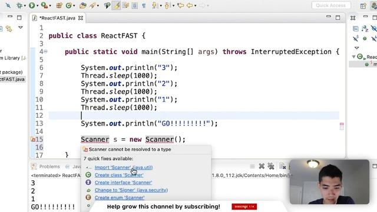Click the Skip All Breakpoints toolbar icon
The image size is (377, 212).
click(x=8, y=5)
